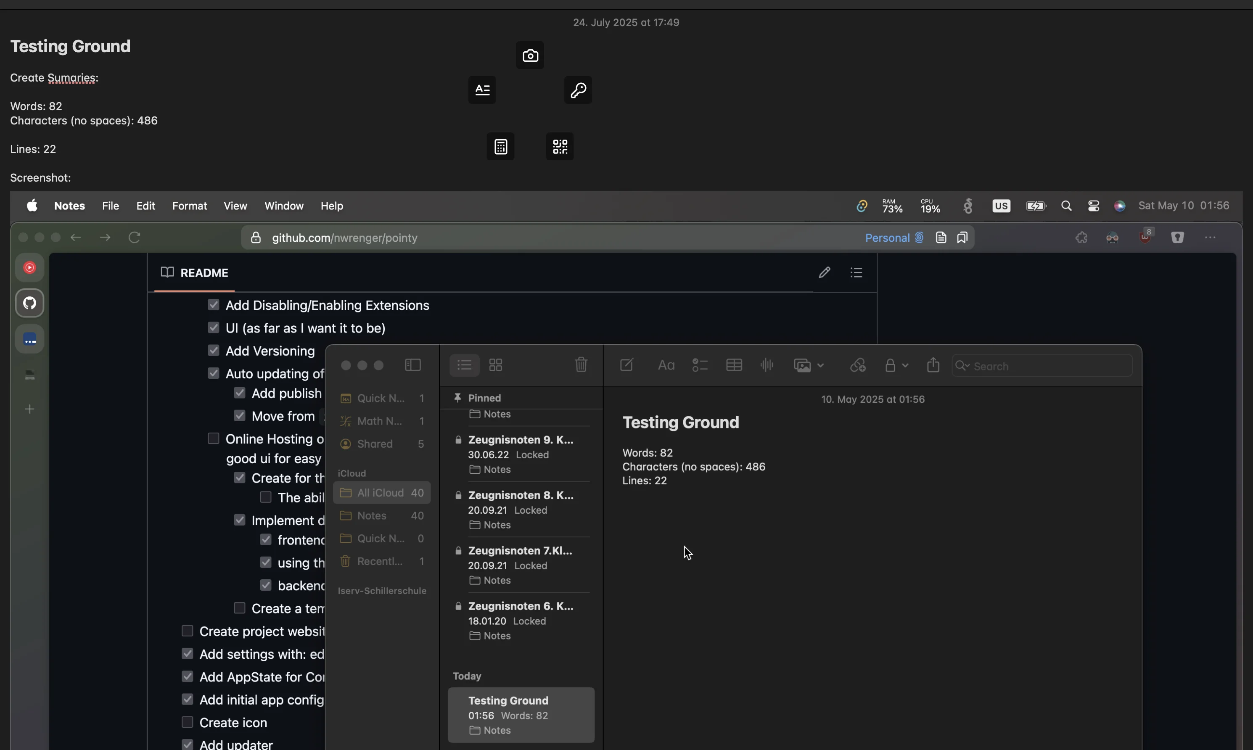Screen dimensions: 1253x750
Task: Click the camera screenshot icon
Action: [x=530, y=55]
